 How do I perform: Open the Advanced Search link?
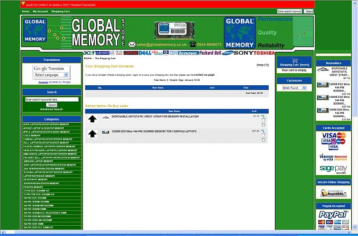click(52, 109)
